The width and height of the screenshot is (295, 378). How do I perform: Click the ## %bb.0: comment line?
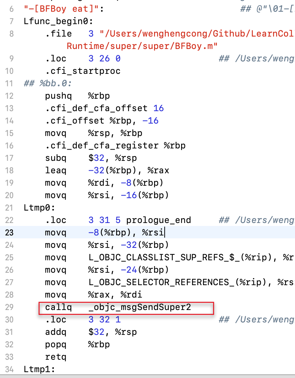click(x=48, y=84)
